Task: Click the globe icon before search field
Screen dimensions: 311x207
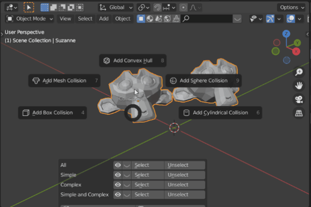Action: click(167, 19)
